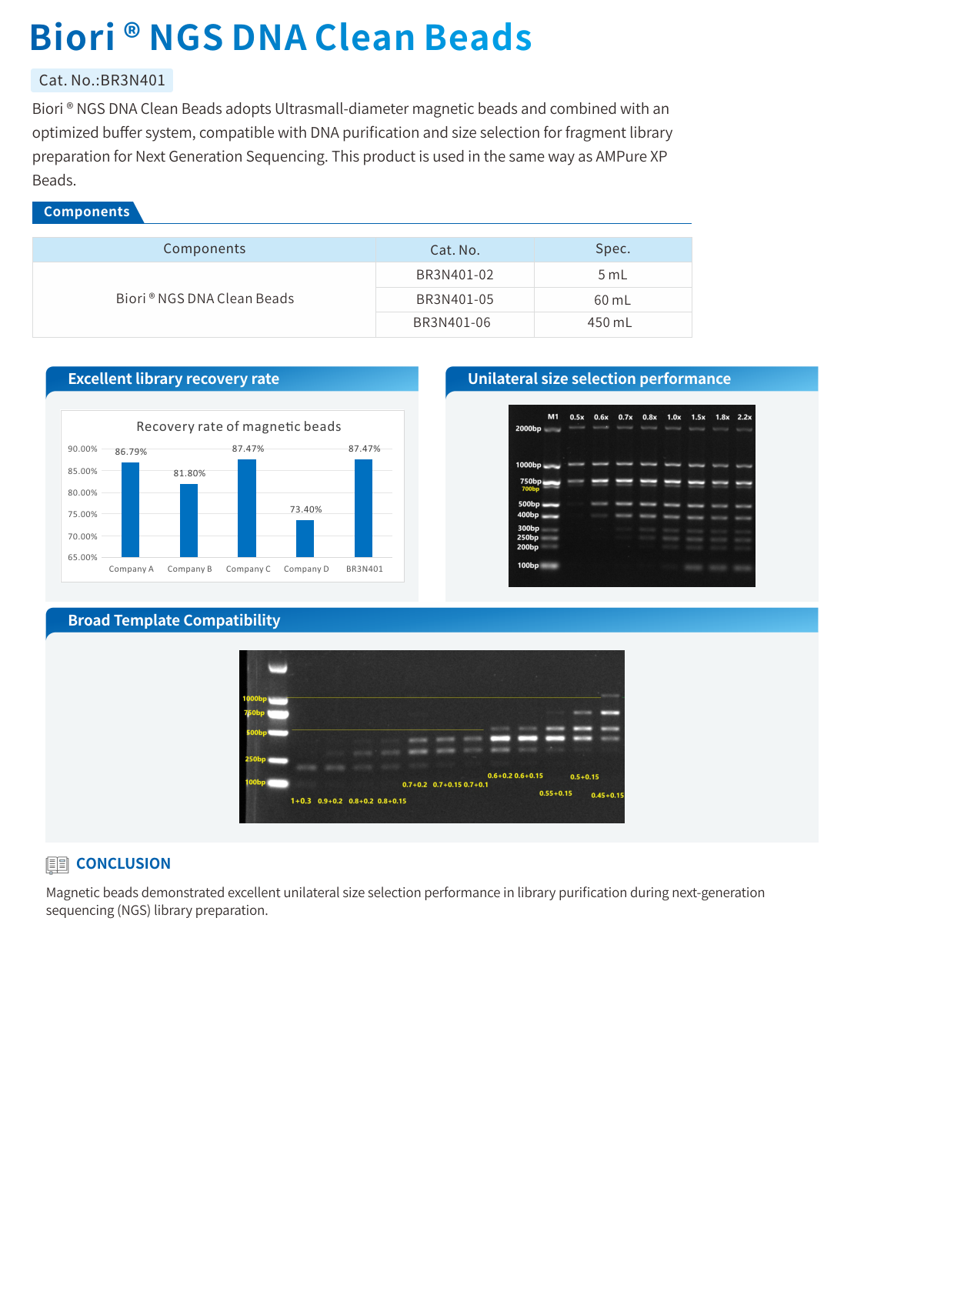Click the Broad Template Compatibility header

[174, 620]
